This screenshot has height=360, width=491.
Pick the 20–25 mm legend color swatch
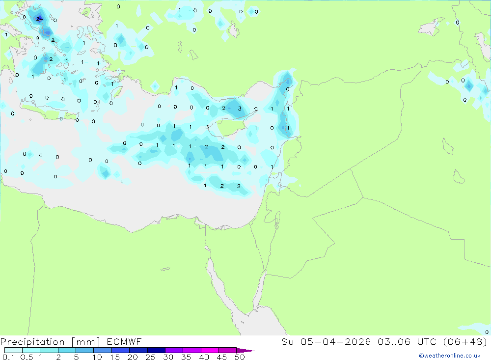[x=138, y=350]
